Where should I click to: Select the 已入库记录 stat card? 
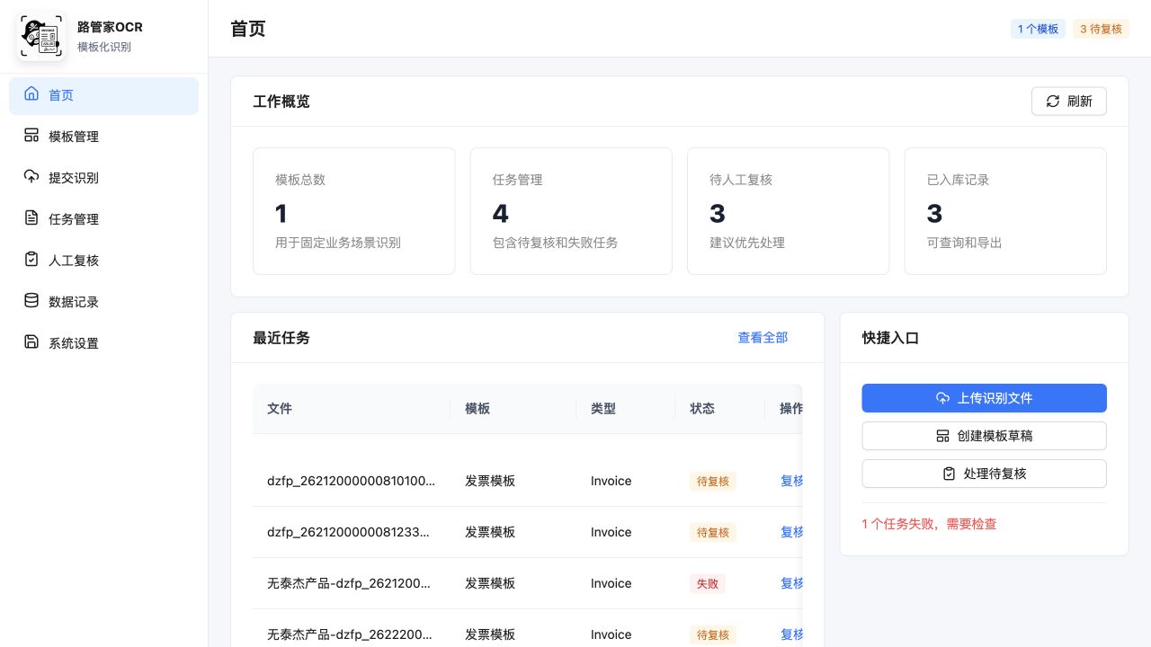[1005, 211]
